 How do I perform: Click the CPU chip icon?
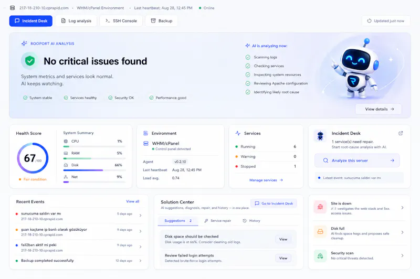pos(66,141)
